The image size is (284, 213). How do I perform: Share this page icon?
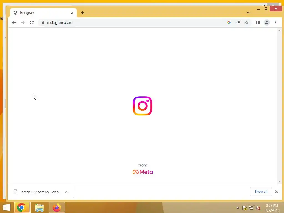(x=238, y=22)
